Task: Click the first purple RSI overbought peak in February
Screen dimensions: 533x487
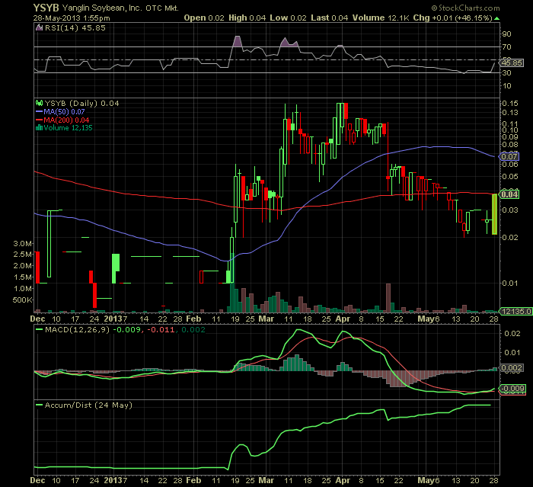Action: 237,41
